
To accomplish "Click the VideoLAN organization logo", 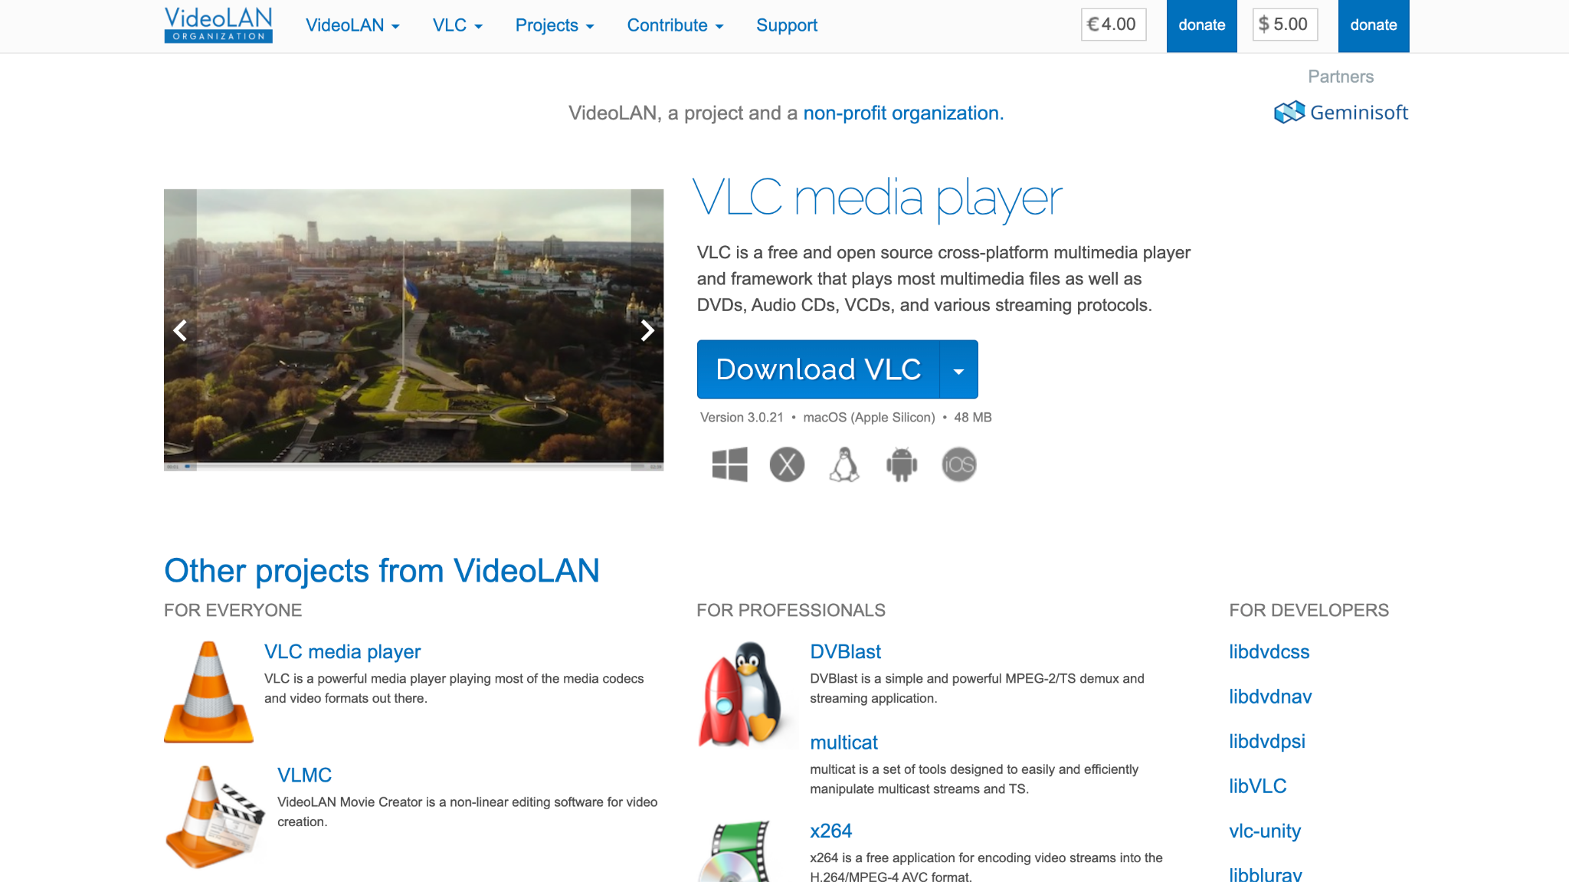I will 217,25.
